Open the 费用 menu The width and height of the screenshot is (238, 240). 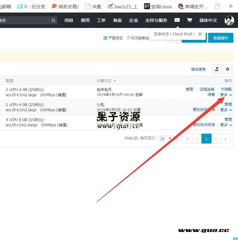85,20
